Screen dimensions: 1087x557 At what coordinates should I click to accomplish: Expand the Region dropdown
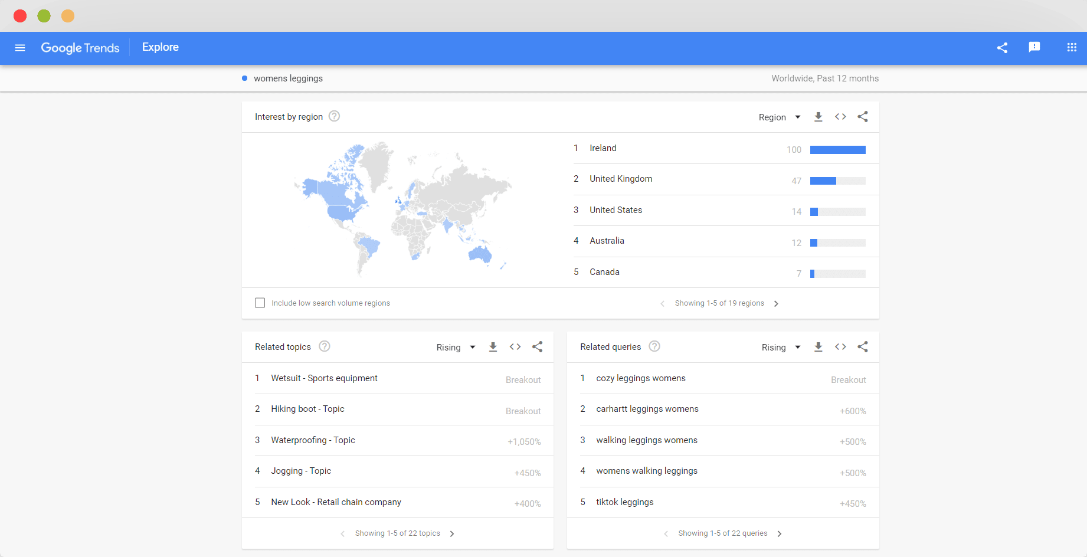(780, 117)
